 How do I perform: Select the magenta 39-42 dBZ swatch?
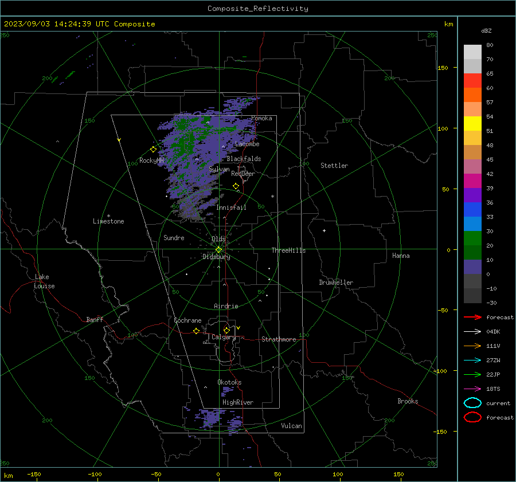pos(472,181)
